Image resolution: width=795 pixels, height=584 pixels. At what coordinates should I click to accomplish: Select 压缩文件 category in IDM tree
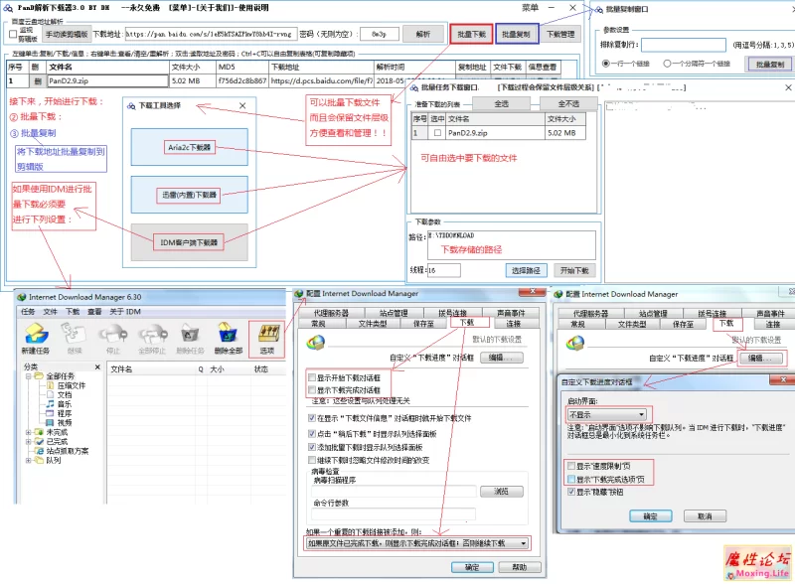tap(71, 385)
